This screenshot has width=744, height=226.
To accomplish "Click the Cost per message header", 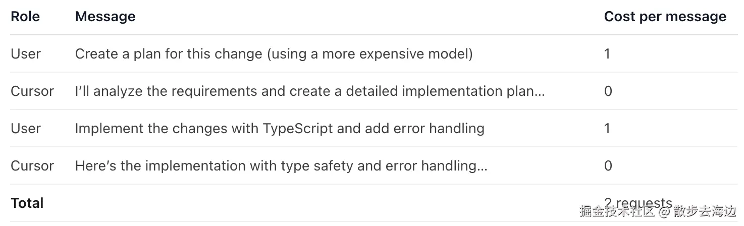I will click(x=665, y=17).
